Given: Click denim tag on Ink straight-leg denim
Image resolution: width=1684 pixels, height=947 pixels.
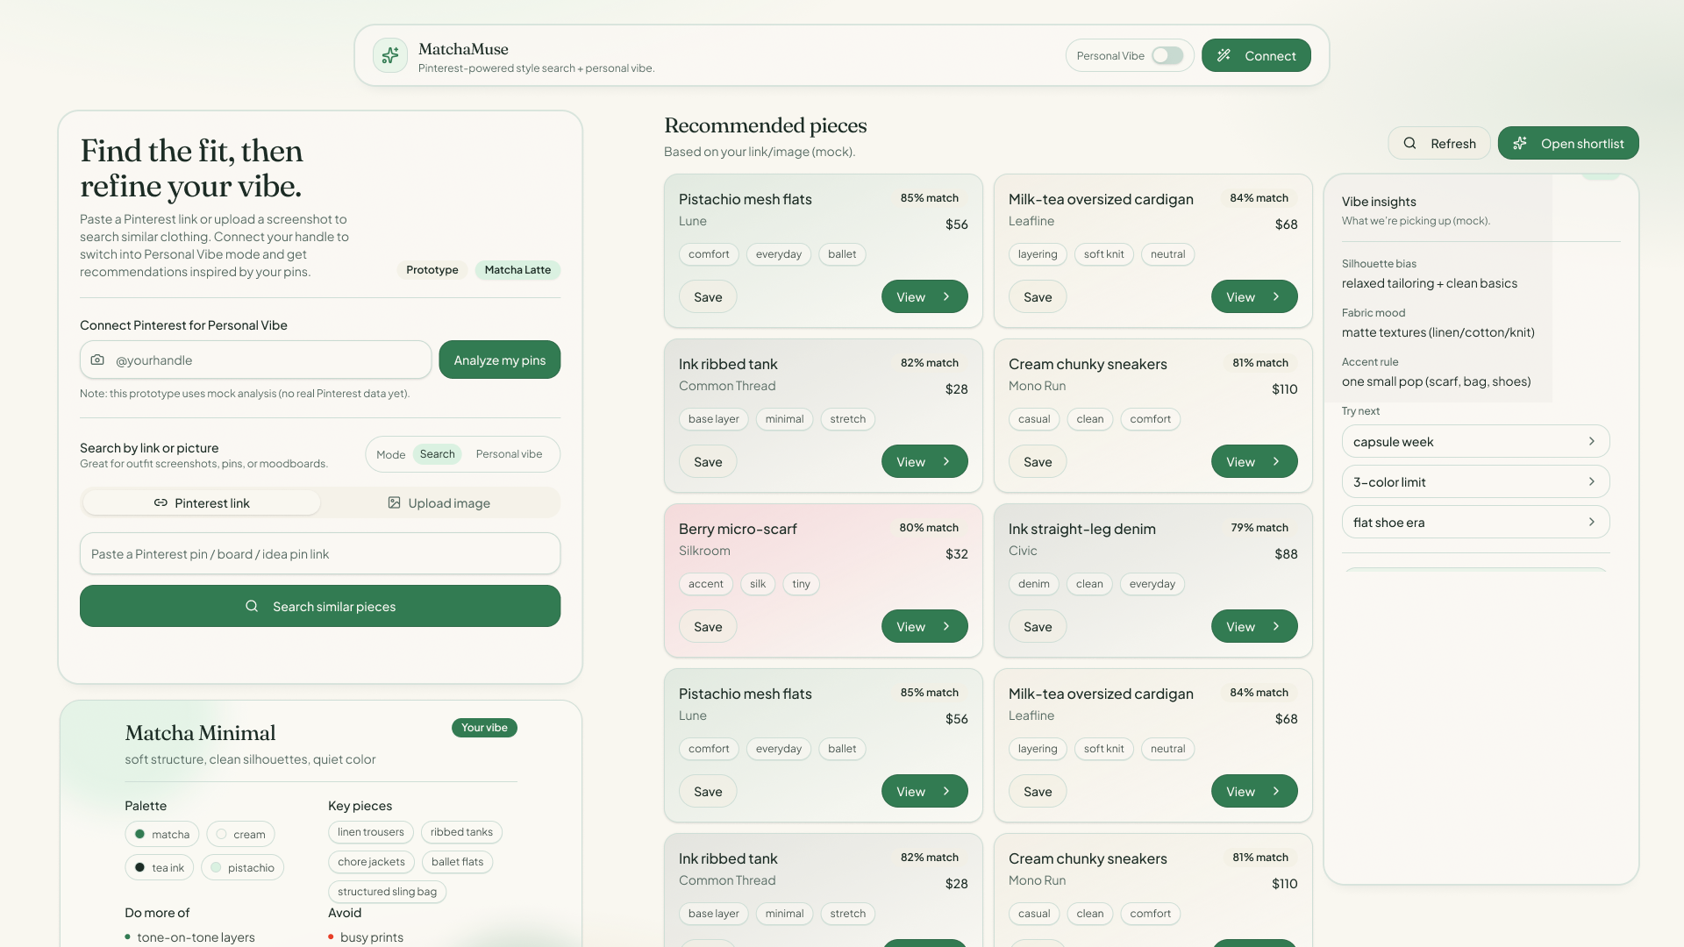Looking at the screenshot, I should pos(1034,584).
